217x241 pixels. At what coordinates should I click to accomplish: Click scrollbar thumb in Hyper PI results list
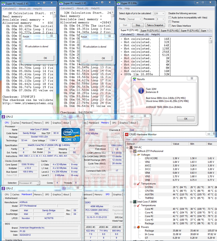click(x=211, y=42)
